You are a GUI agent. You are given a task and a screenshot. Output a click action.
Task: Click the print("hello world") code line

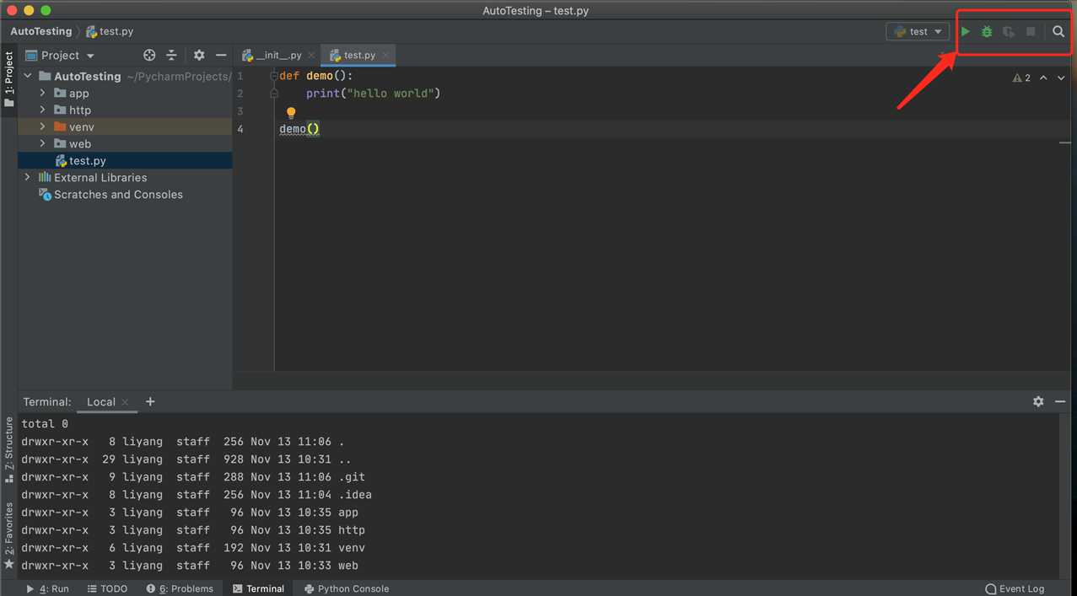pos(374,93)
